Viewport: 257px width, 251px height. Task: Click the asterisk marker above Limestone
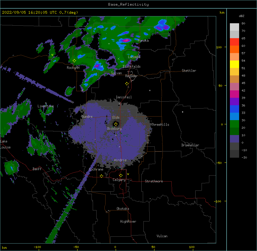[x=46, y=103]
